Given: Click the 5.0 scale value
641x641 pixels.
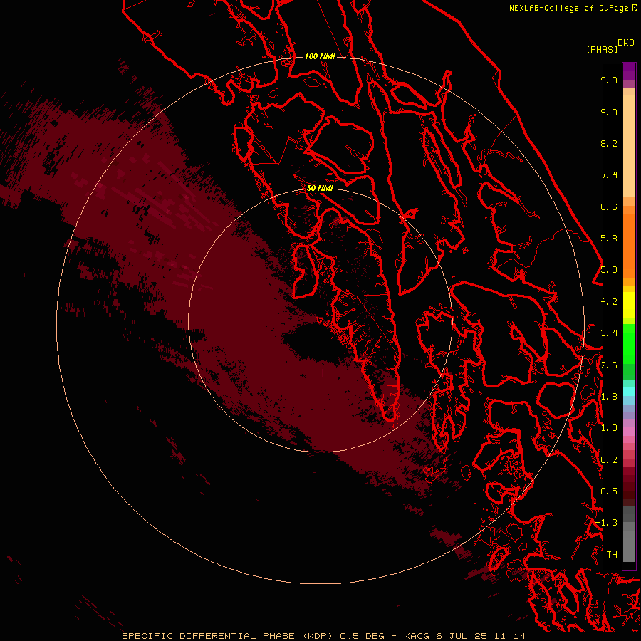Looking at the screenshot, I should coord(609,270).
